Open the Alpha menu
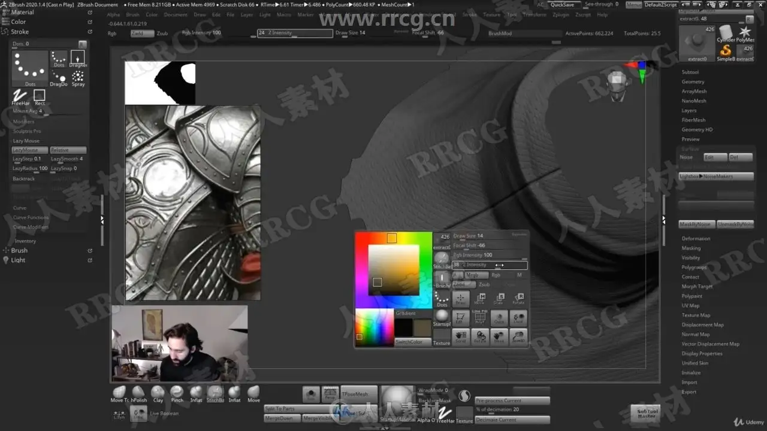The width and height of the screenshot is (767, 431). [x=113, y=14]
